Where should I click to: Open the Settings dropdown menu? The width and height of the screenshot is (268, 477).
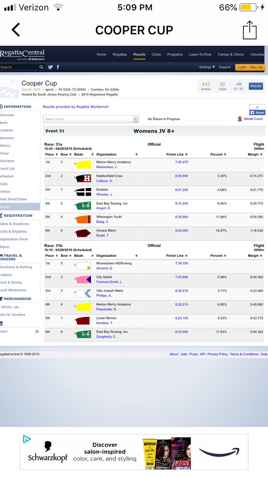tap(207, 67)
